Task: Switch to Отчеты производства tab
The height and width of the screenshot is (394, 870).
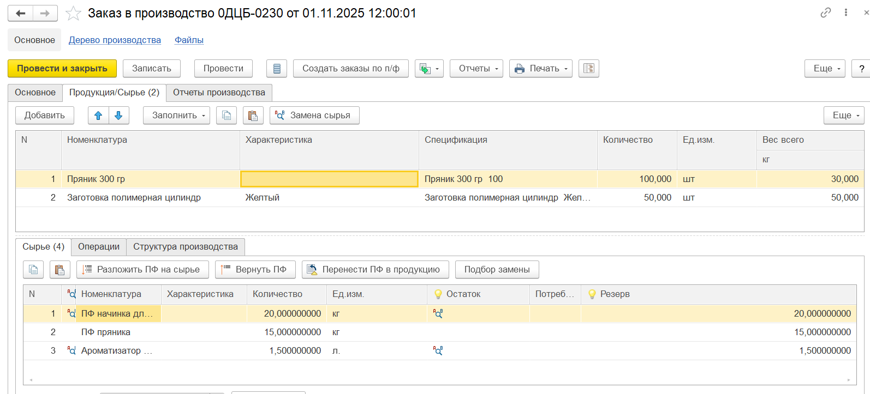Action: tap(219, 93)
